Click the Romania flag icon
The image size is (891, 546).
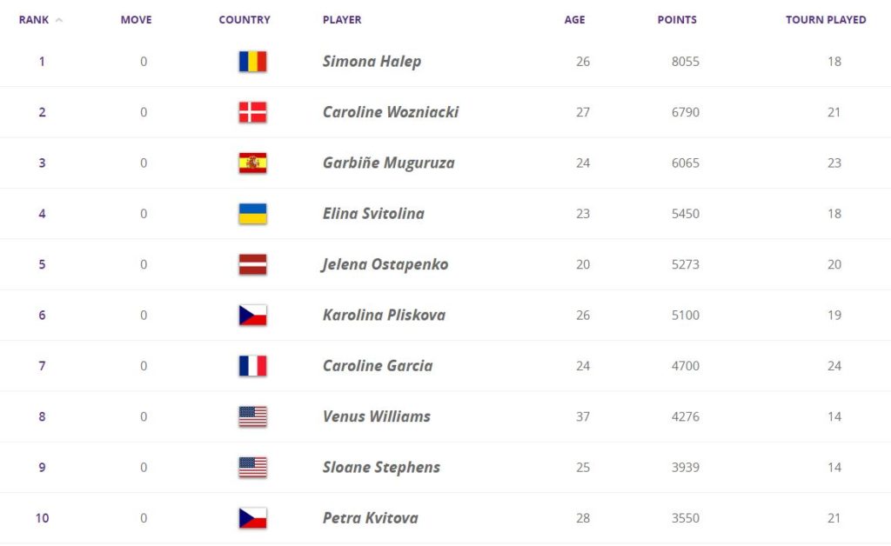coord(253,62)
